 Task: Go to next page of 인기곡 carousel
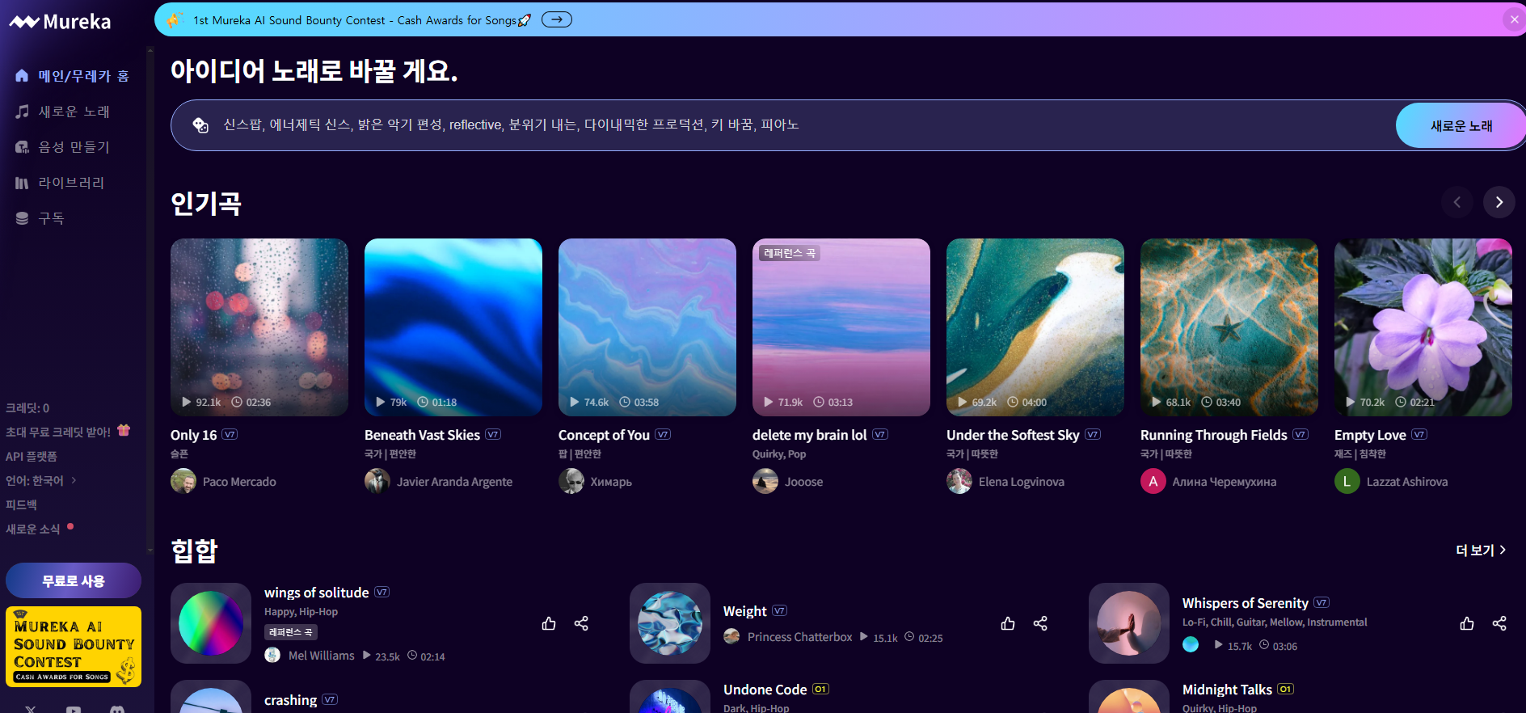pos(1499,202)
